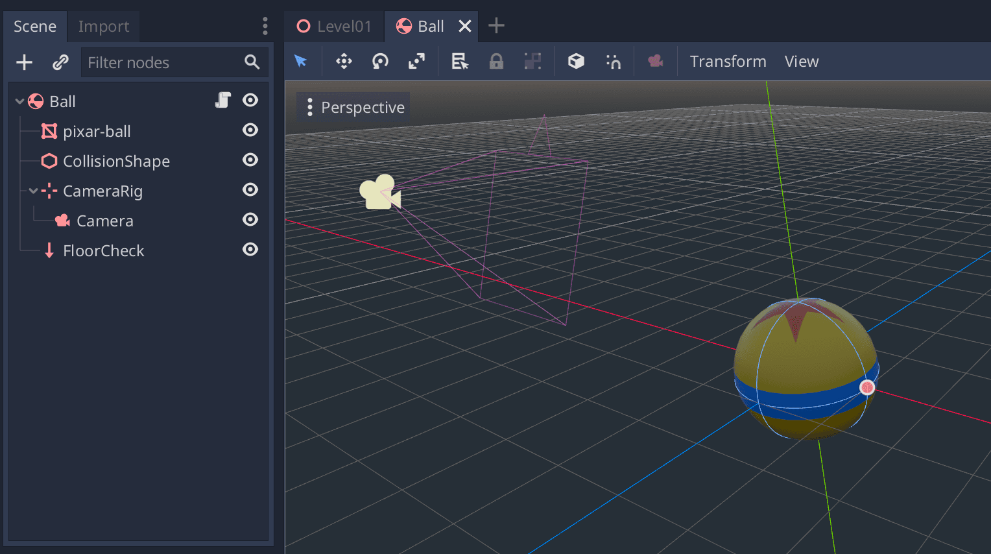Collapse the CameraRig branch
991x554 pixels.
(32, 191)
